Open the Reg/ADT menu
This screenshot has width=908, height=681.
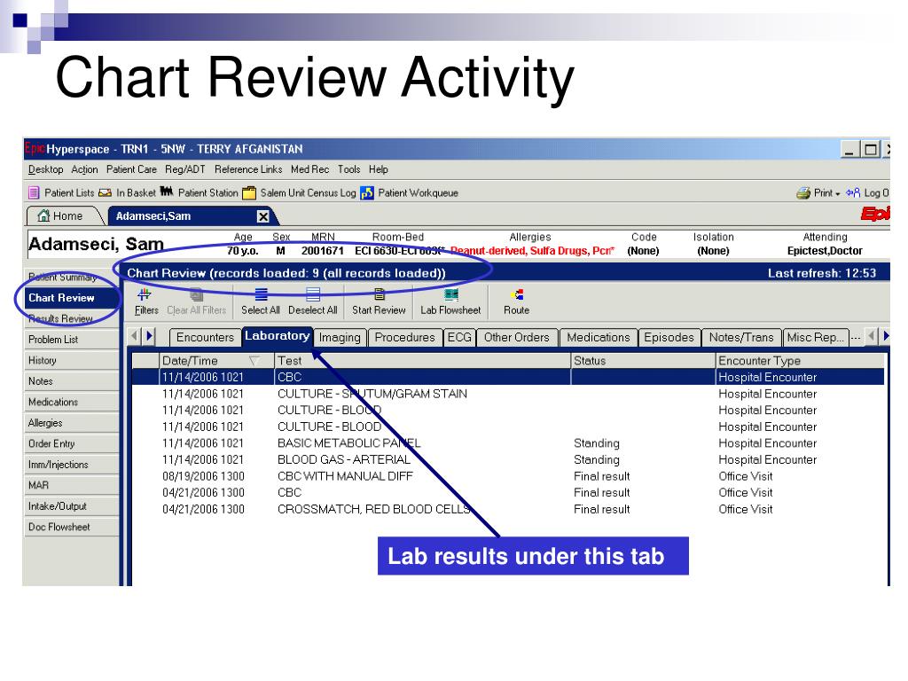tap(185, 169)
